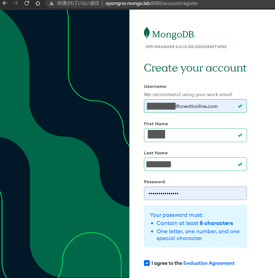Click the browser forward arrow
275x278 pixels.
16,3
